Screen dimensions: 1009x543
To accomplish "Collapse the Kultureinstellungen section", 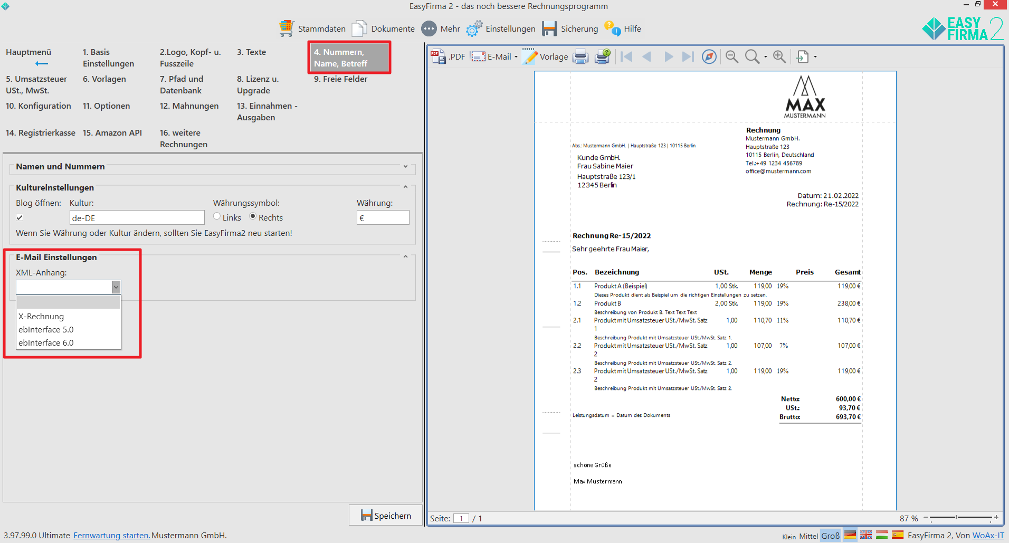I will tap(405, 187).
